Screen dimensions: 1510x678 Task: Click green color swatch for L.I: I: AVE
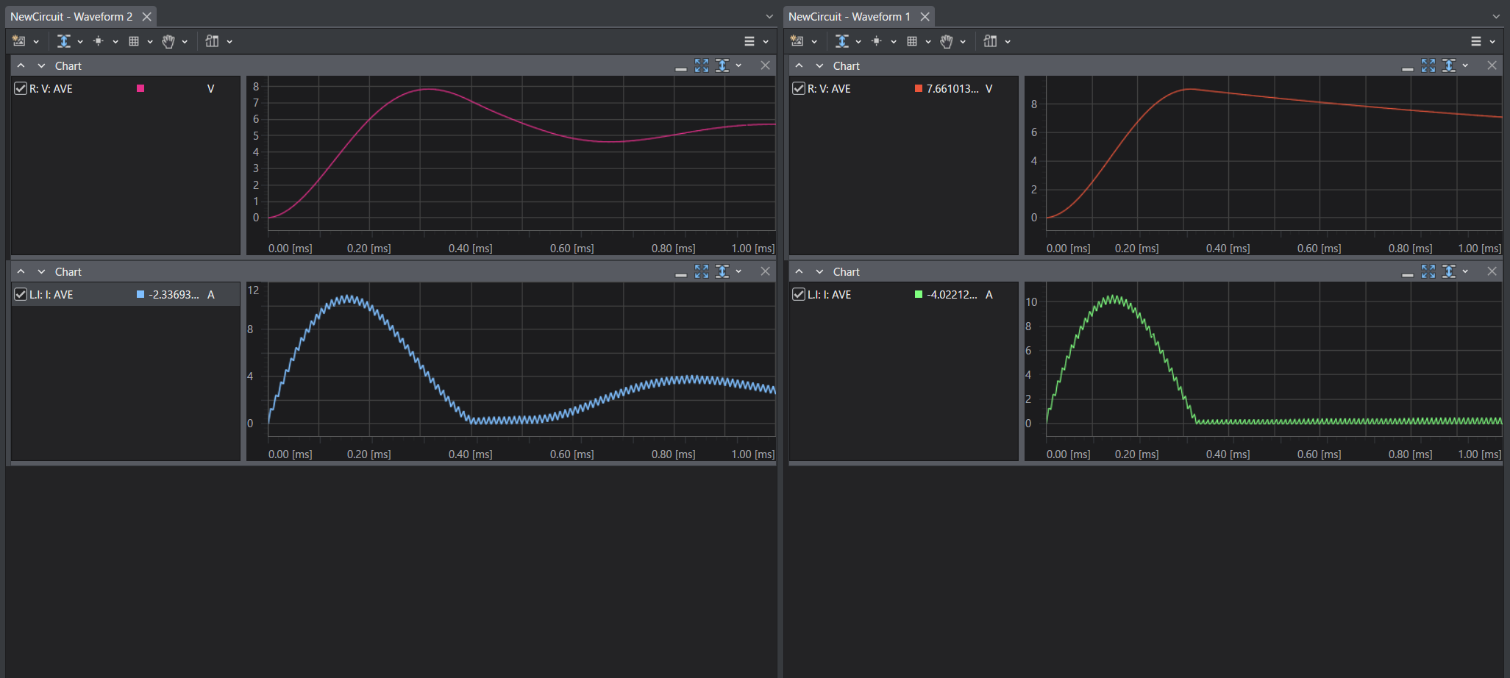tap(919, 294)
